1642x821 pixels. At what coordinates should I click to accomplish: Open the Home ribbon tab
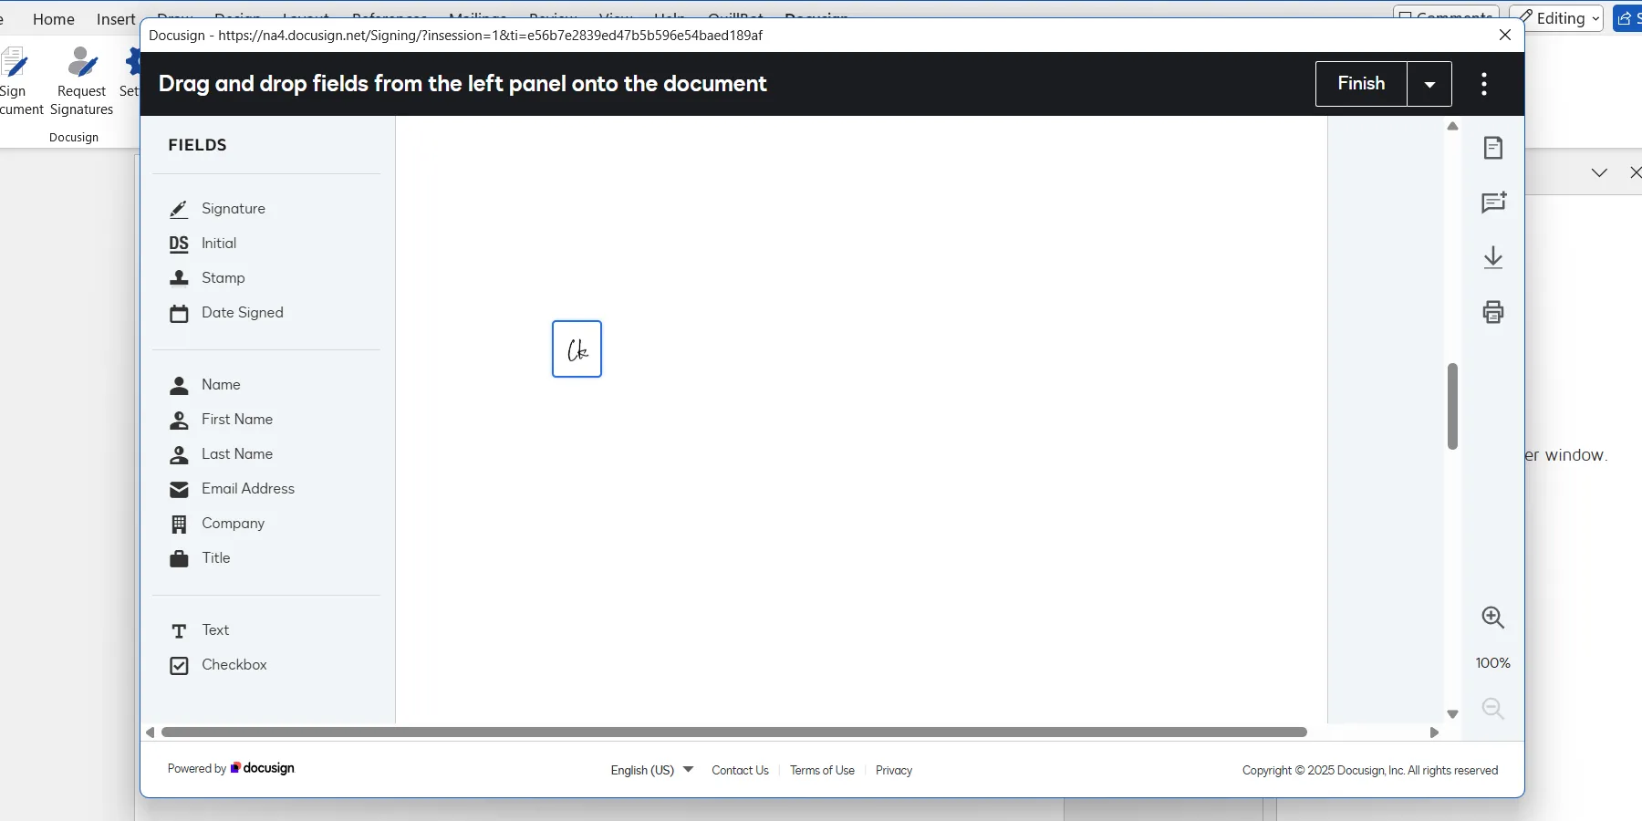click(54, 19)
